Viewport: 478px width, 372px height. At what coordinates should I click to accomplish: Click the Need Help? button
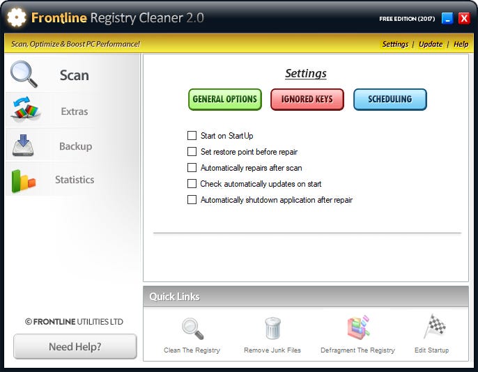pyautogui.click(x=75, y=346)
